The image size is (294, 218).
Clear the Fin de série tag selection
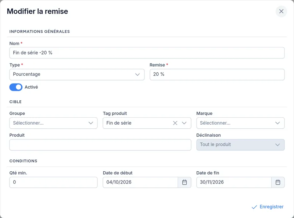tap(175, 123)
